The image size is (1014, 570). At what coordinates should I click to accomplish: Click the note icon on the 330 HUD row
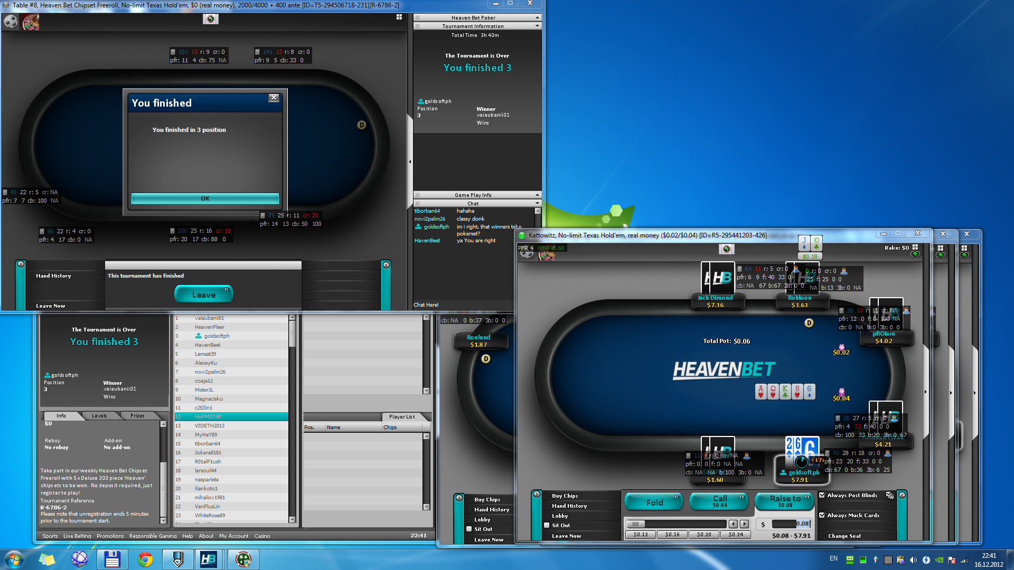[x=172, y=231]
